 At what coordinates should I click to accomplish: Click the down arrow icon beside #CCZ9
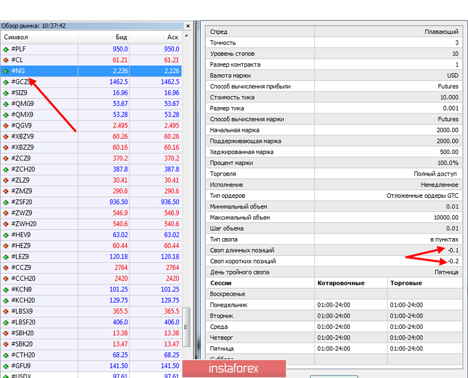[6, 268]
